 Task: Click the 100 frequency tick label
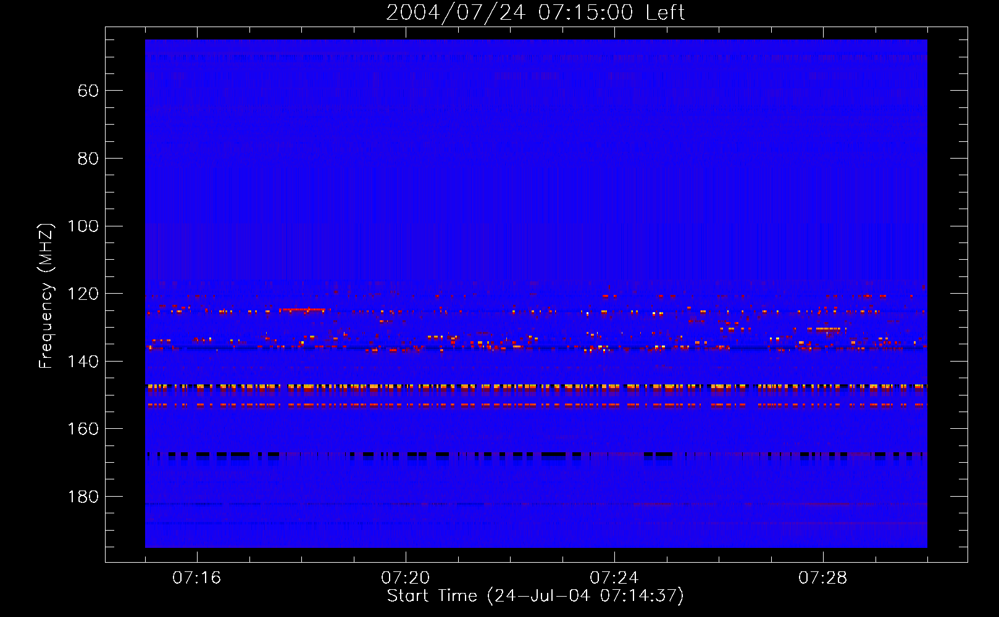(83, 226)
